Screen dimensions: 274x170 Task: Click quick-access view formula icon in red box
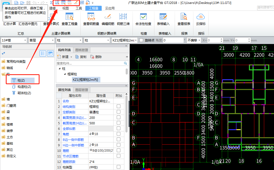pos(57,3)
